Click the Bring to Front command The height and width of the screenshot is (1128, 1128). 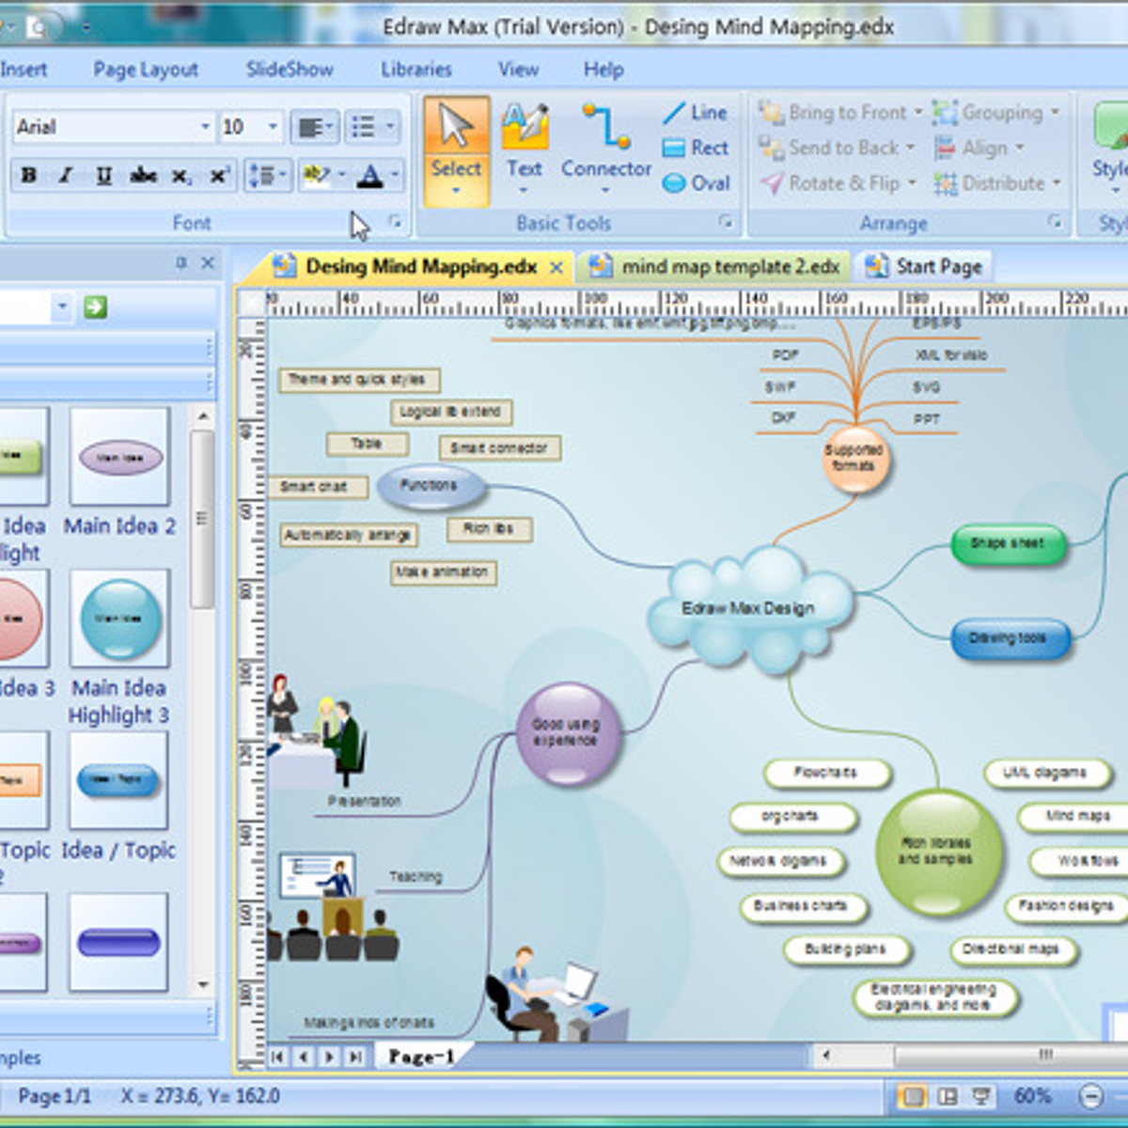point(841,113)
